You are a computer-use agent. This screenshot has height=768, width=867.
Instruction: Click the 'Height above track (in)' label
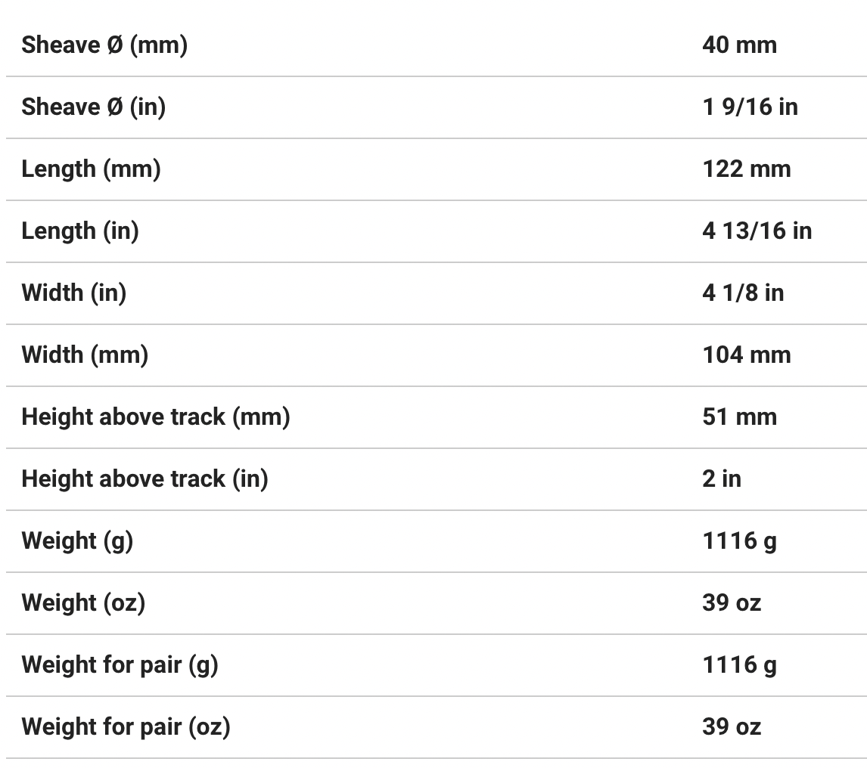[x=144, y=479]
